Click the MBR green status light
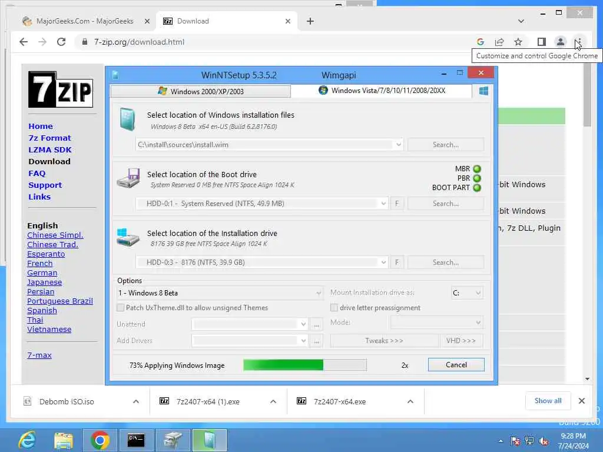Screen dimensions: 603x452 477,169
